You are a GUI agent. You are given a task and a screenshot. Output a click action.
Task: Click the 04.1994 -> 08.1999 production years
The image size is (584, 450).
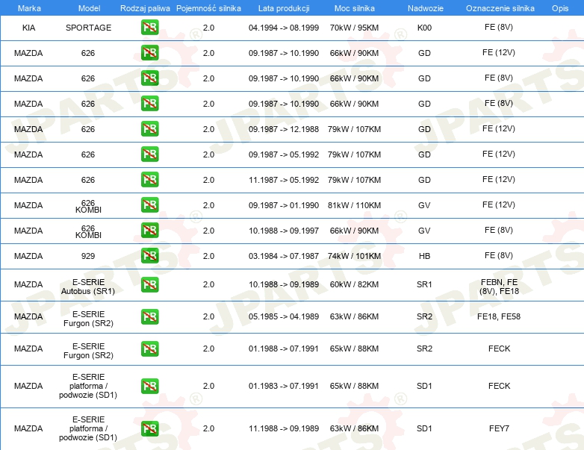click(284, 28)
